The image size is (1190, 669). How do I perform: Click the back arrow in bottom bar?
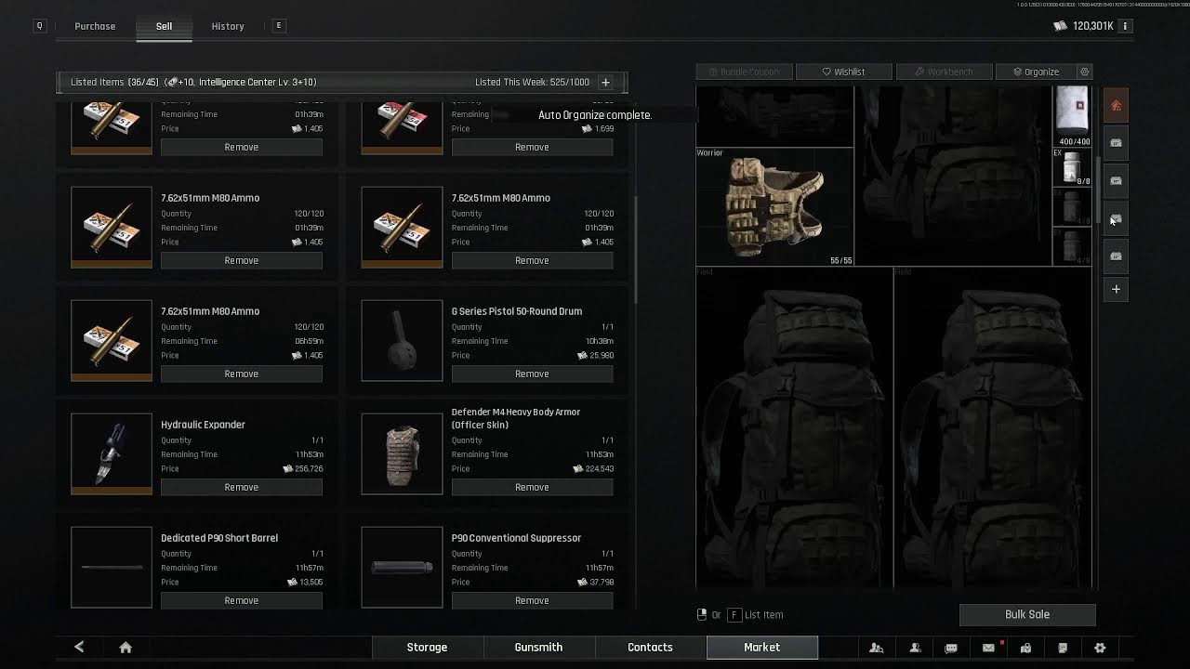[79, 647]
